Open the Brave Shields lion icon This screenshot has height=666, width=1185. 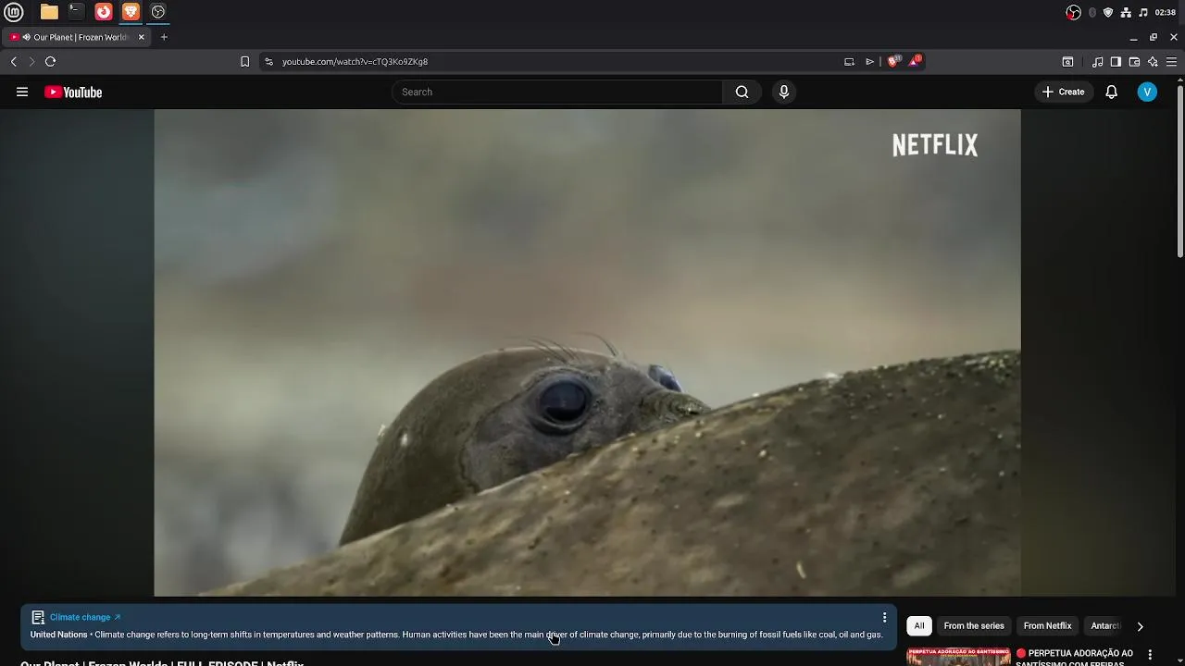point(893,61)
